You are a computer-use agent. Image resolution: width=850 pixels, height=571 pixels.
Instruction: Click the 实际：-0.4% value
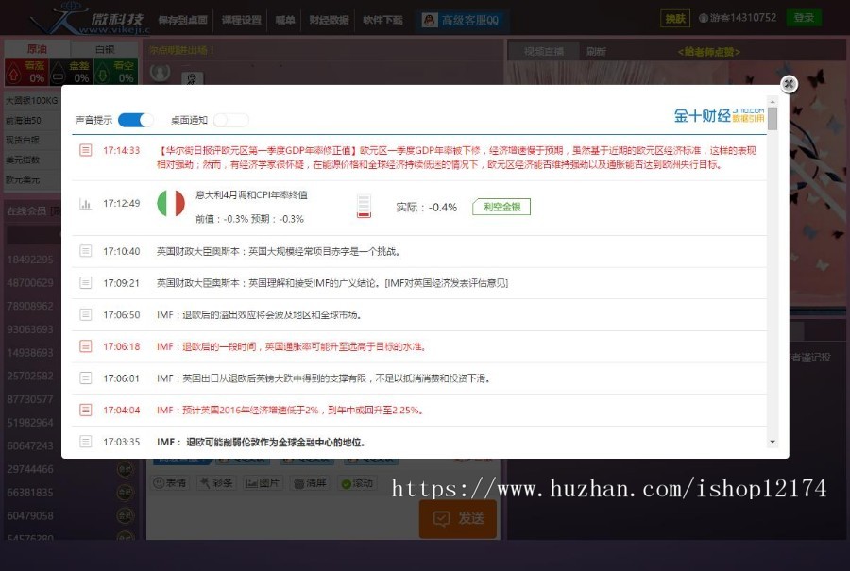pyautogui.click(x=427, y=207)
